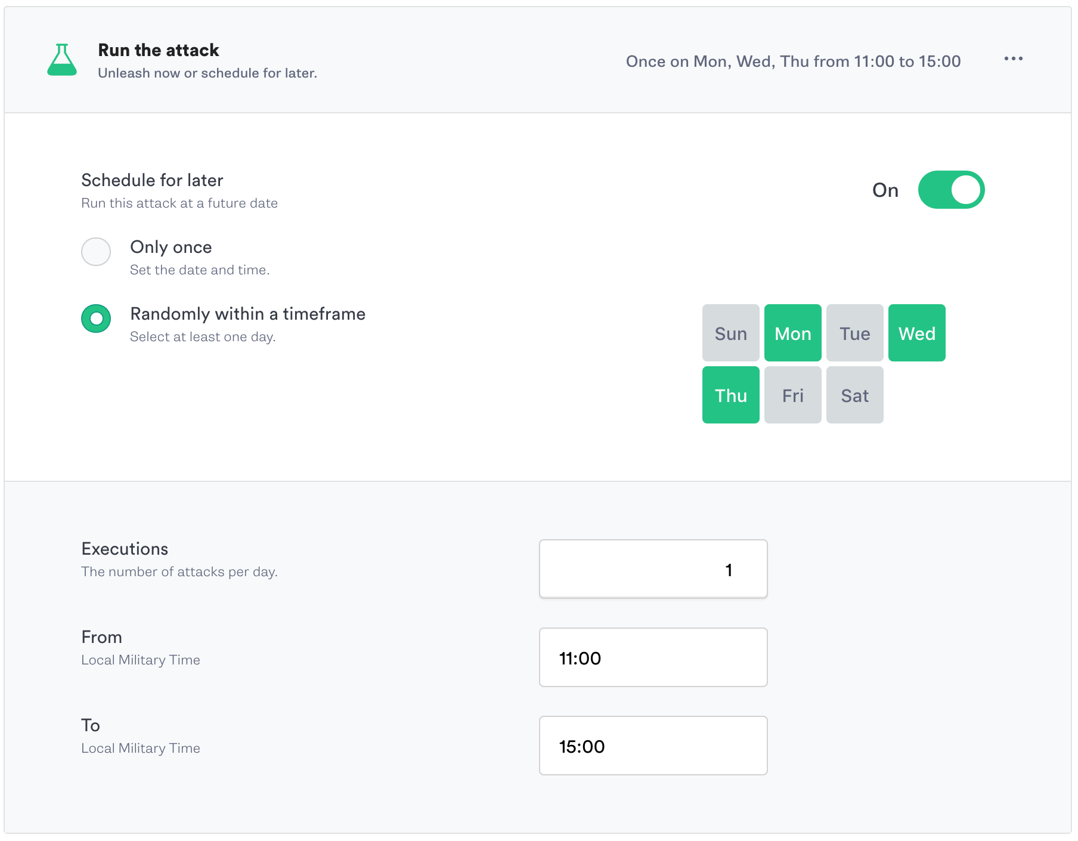The height and width of the screenshot is (841, 1078).
Task: Open the three-dot more options menu
Action: click(x=1013, y=59)
